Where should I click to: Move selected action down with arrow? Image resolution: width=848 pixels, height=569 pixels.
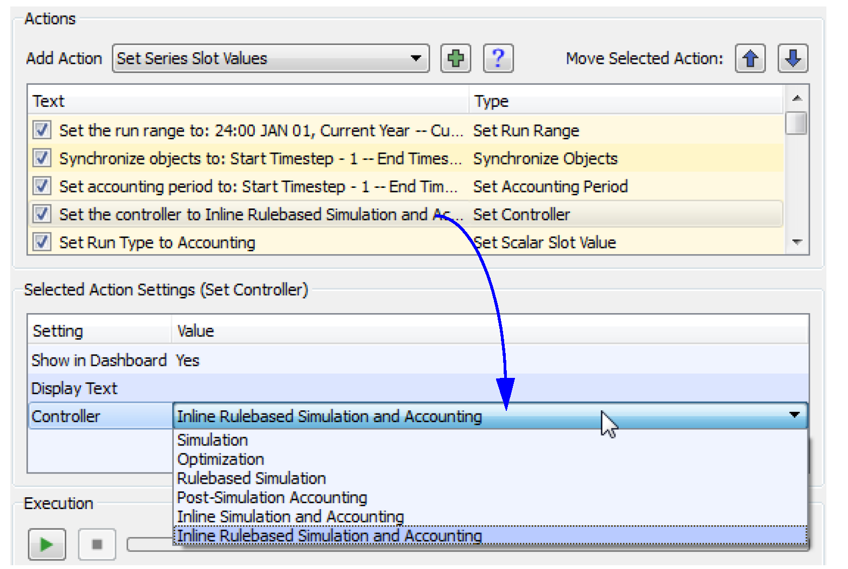pyautogui.click(x=792, y=58)
